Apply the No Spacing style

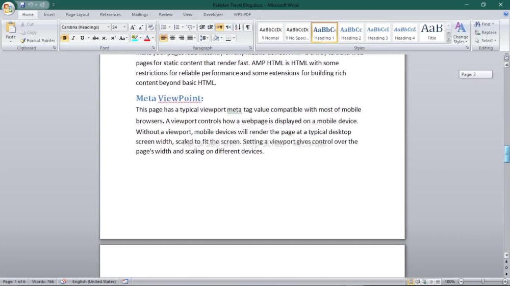point(297,33)
